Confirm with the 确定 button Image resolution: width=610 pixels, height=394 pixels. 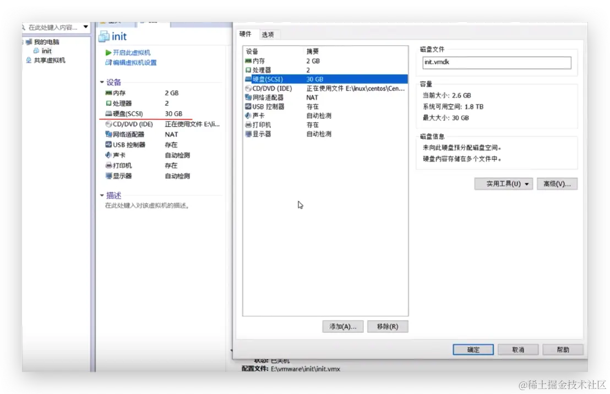(473, 349)
